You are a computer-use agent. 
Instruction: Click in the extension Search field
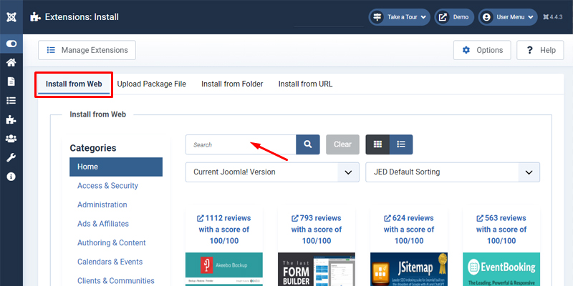(x=241, y=144)
